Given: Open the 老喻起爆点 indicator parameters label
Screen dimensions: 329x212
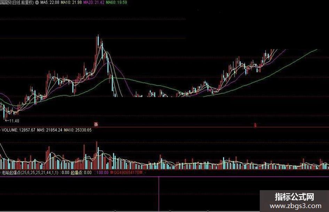Looking at the screenshot, I should coord(30,173).
